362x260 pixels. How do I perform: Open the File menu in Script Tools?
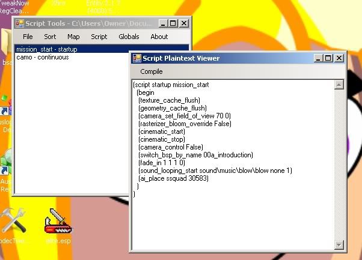[x=28, y=37]
